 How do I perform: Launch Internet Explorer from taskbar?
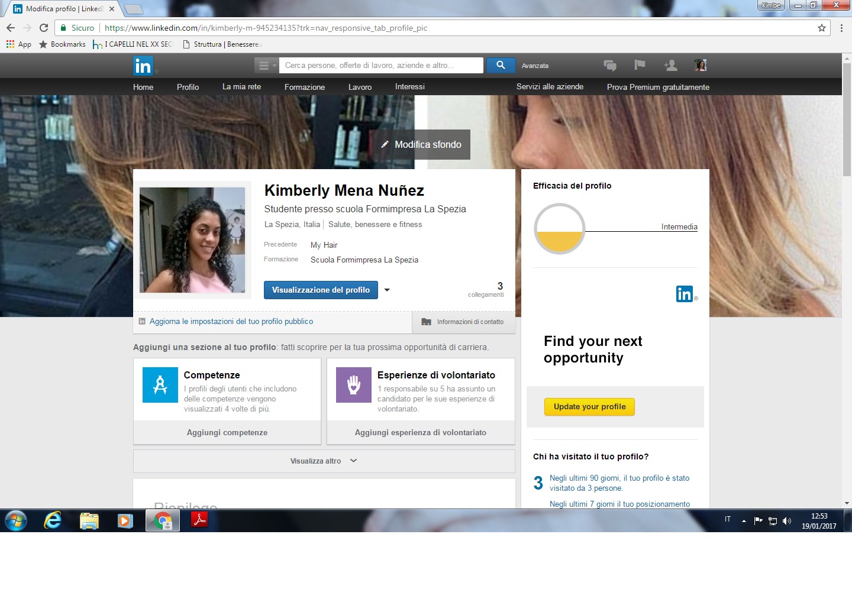point(53,520)
